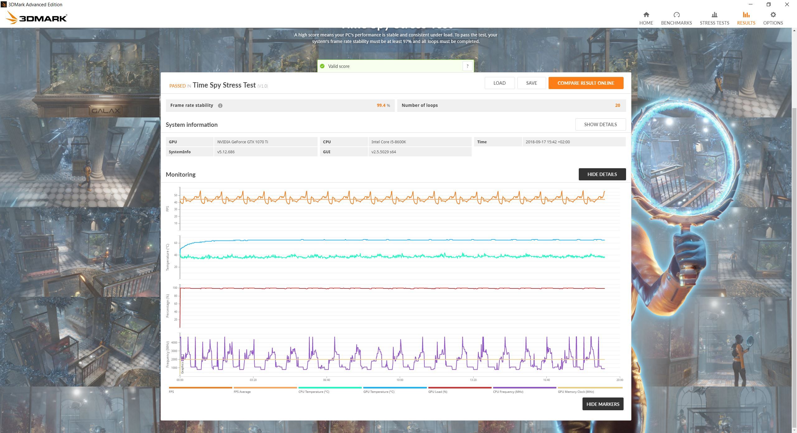Screen dimensions: 797x433
Task: Click the Frame rate stability info icon
Action: click(220, 106)
